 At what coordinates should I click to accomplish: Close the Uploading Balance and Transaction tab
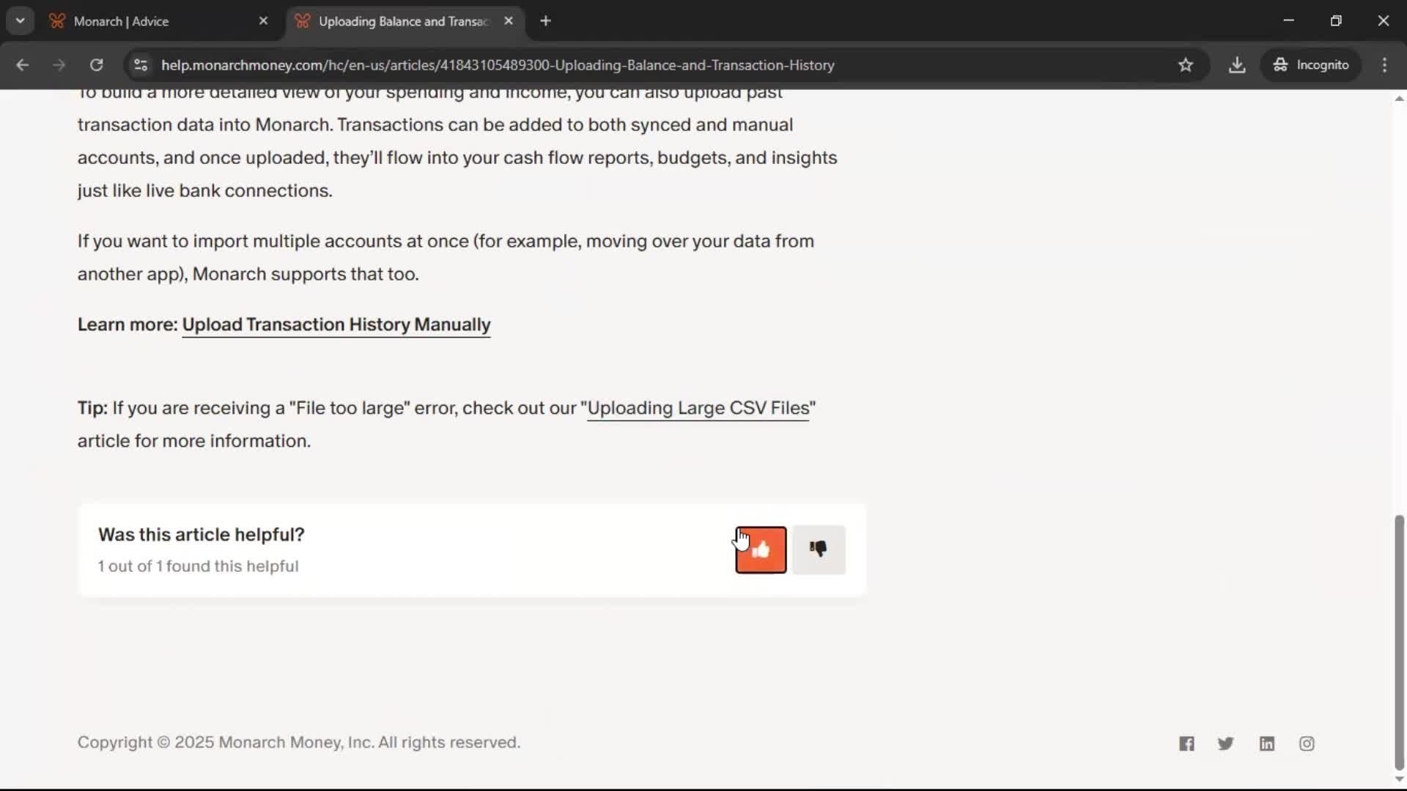point(509,21)
